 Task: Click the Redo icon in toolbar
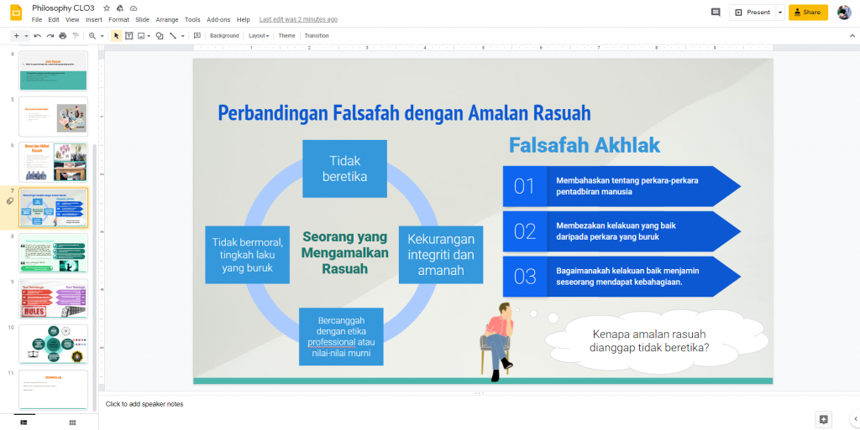click(x=50, y=36)
